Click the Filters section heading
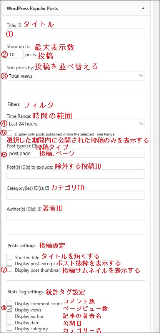The image size is (160, 333). click(x=13, y=104)
